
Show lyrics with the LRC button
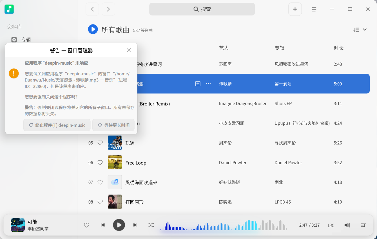click(331, 225)
